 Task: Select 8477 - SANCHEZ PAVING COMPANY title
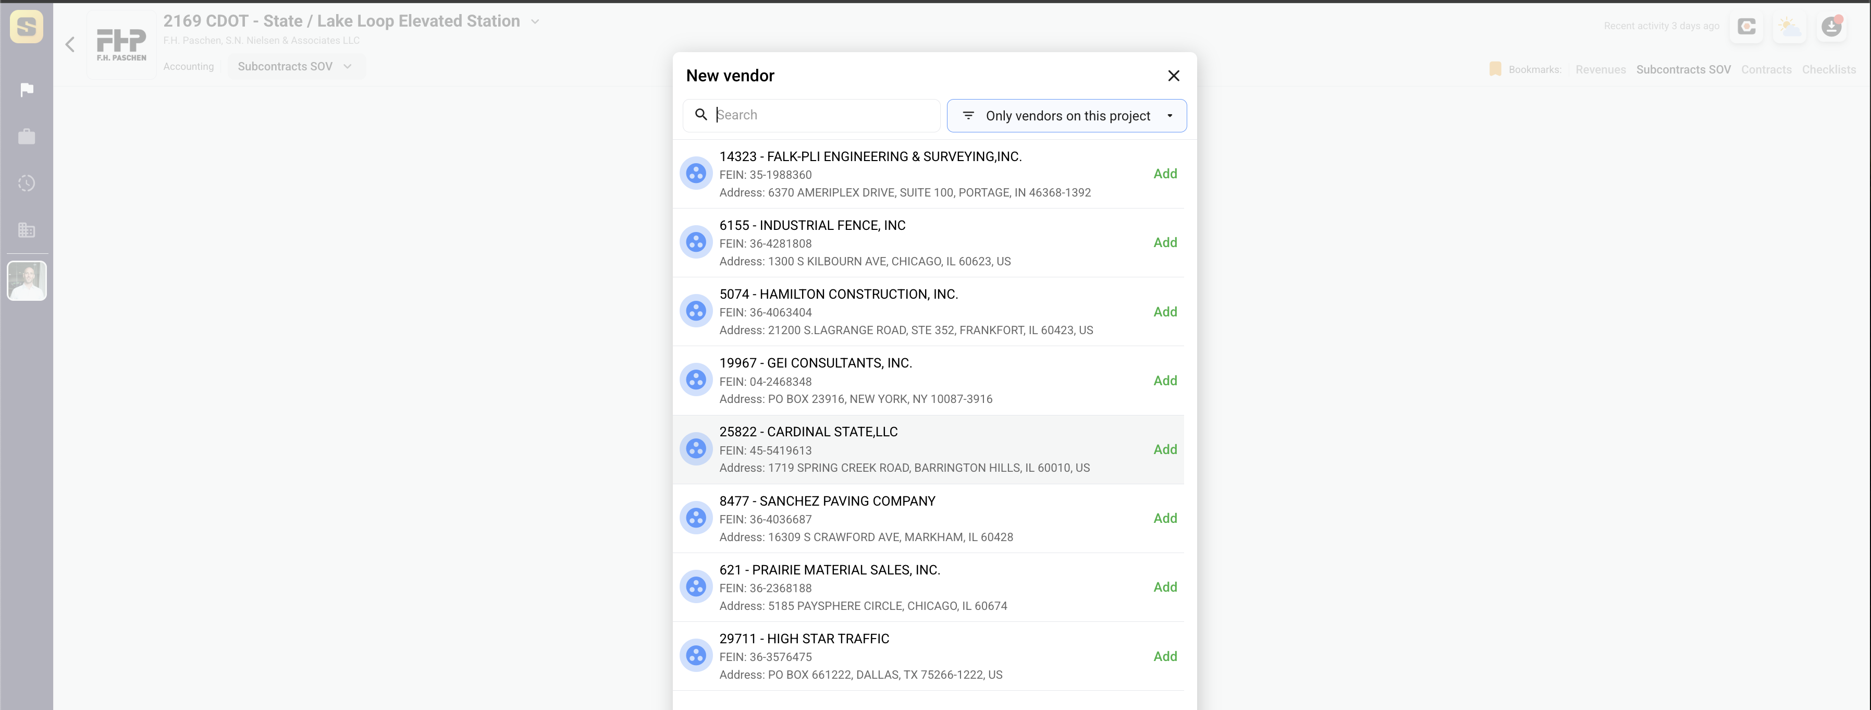tap(827, 501)
